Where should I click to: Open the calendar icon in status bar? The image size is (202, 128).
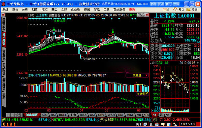pyautogui.click(x=157, y=124)
